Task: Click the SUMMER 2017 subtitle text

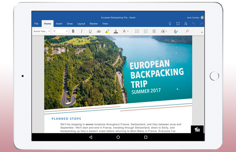Action: click(x=146, y=91)
